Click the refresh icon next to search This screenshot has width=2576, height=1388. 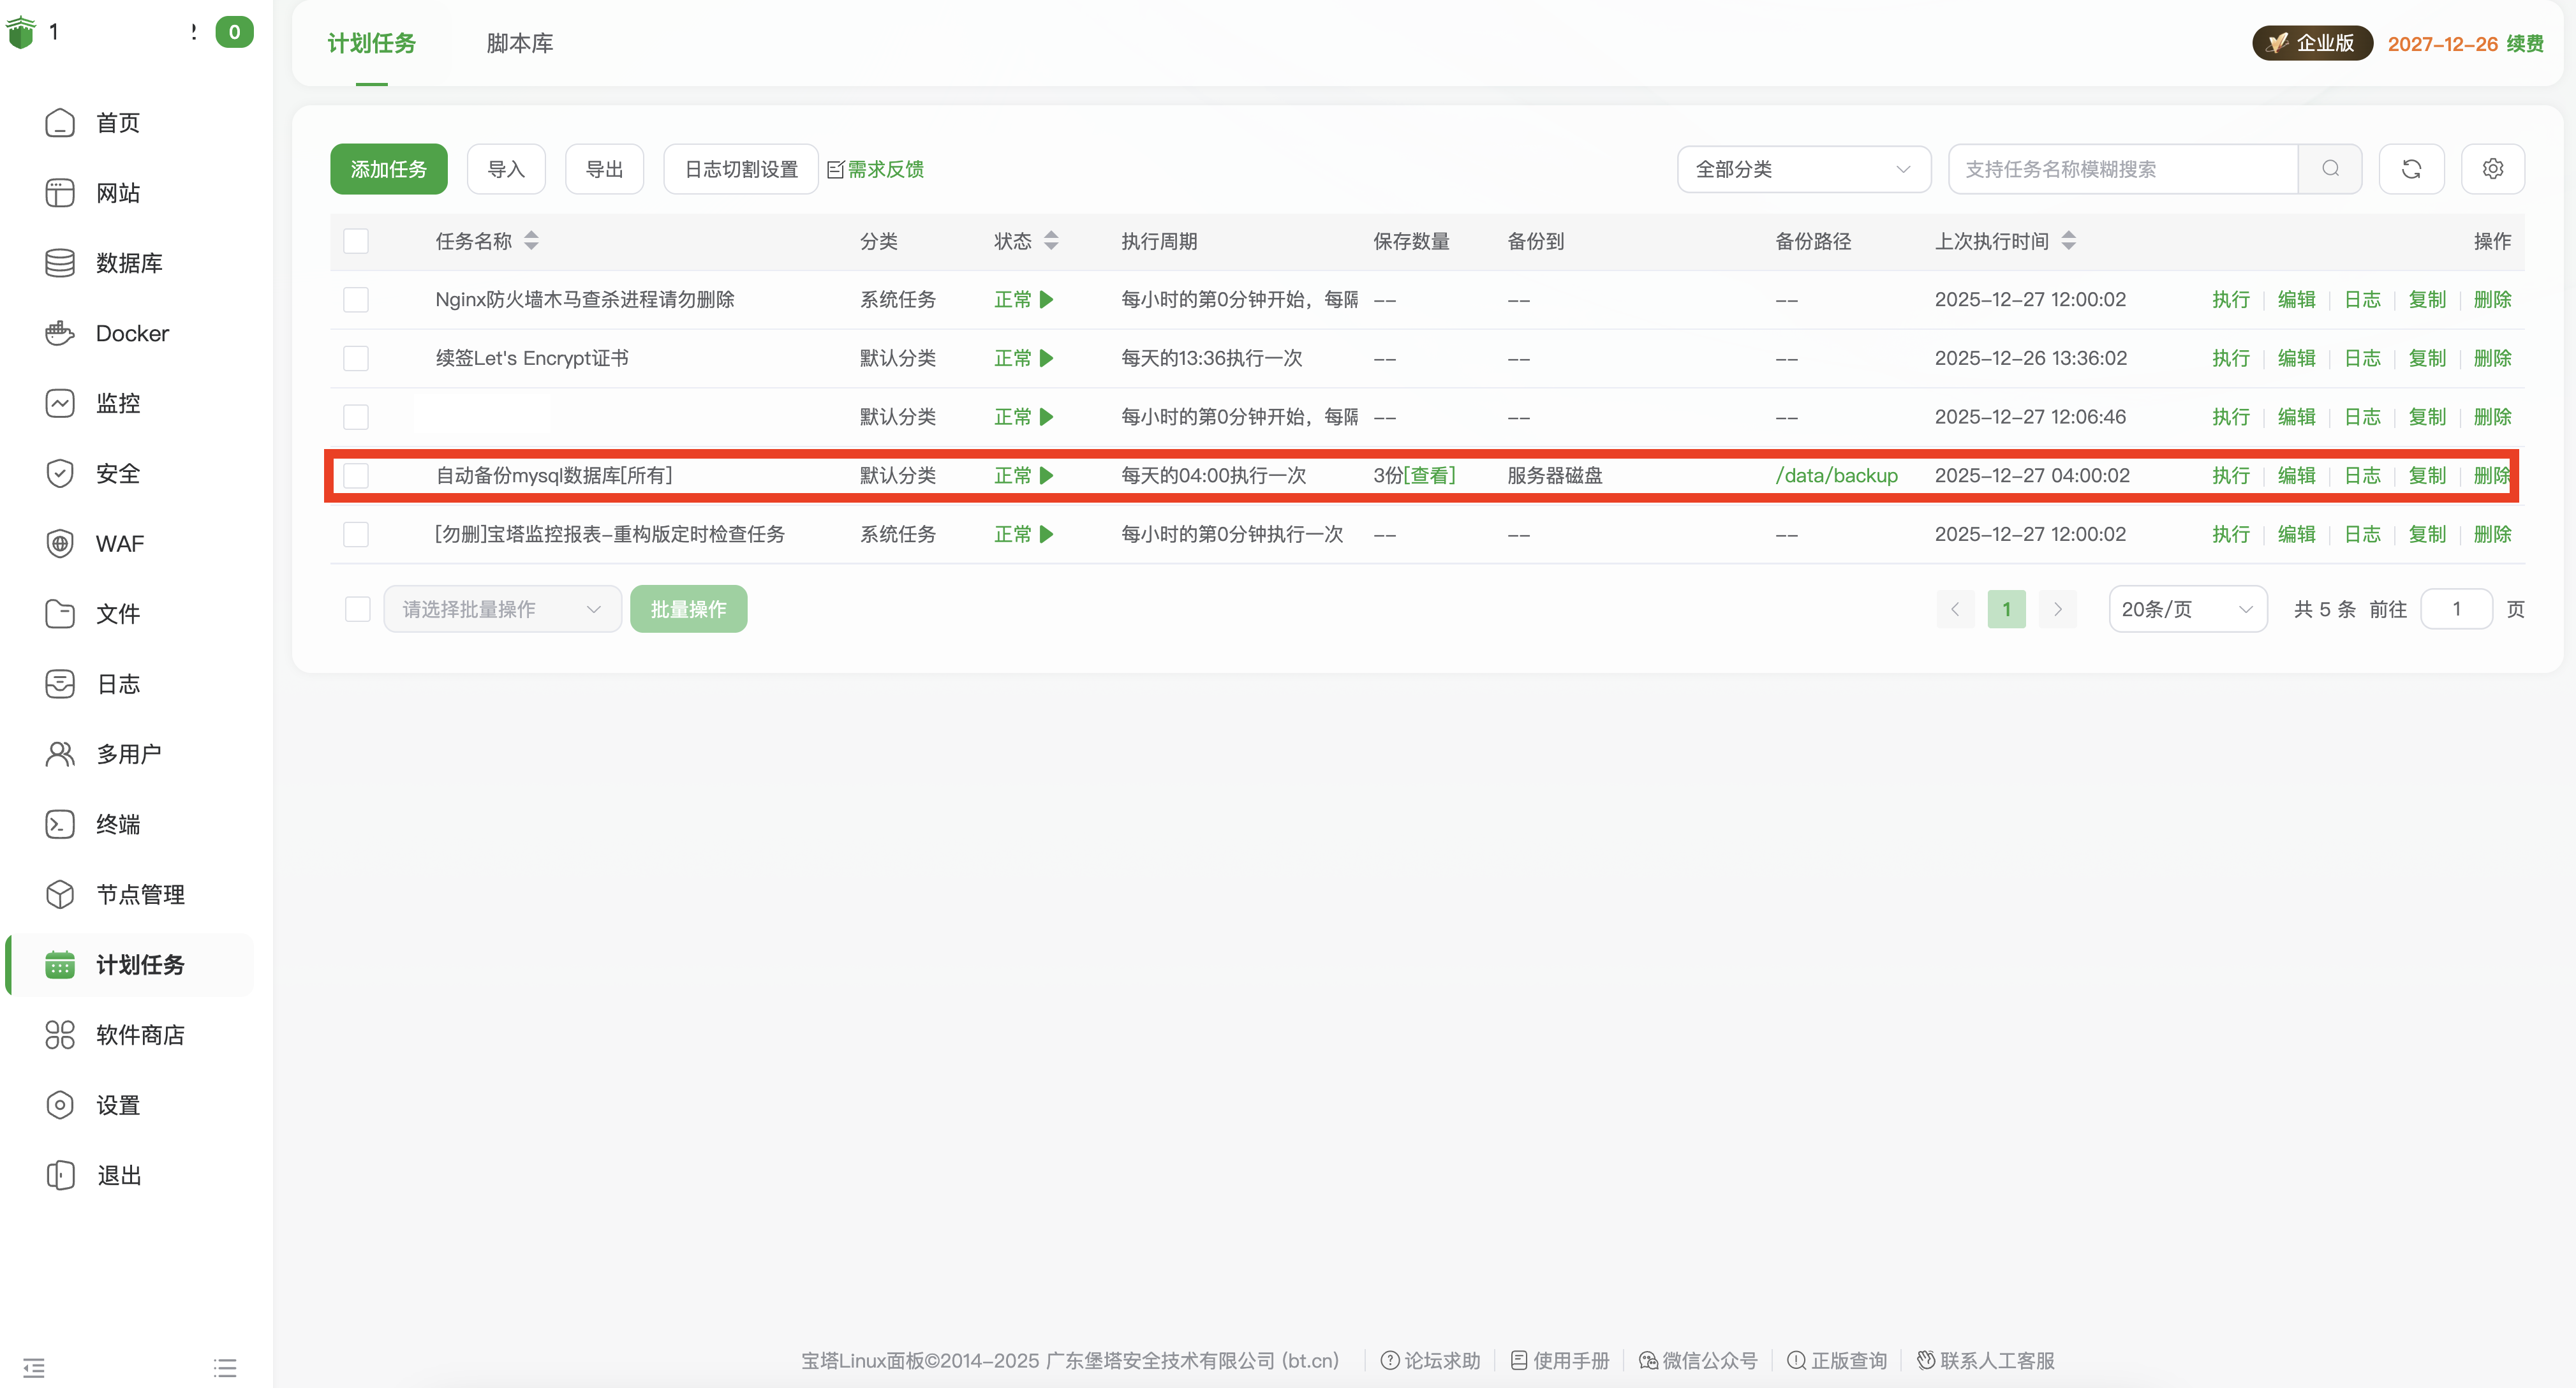coord(2411,169)
